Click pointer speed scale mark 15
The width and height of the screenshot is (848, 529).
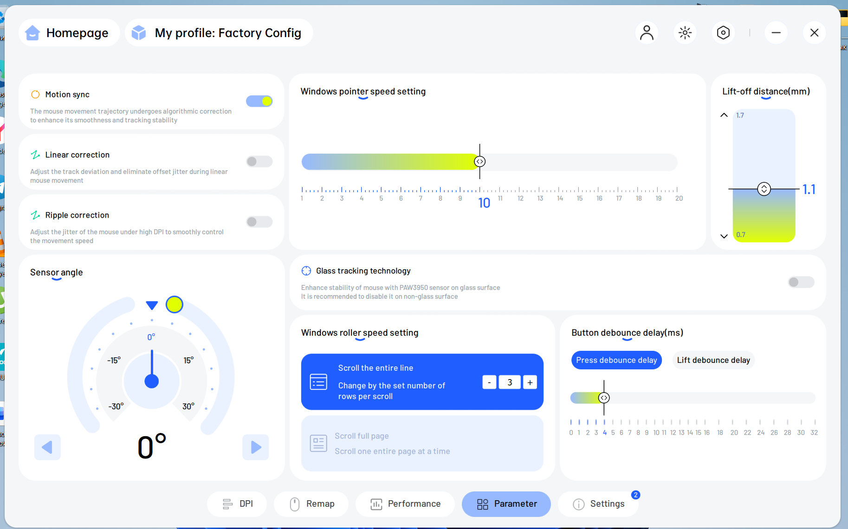[580, 198]
